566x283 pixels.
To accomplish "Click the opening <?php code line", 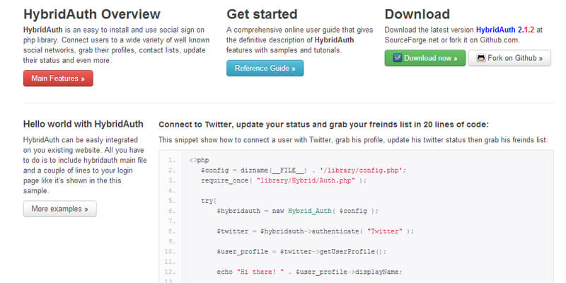I will (x=199, y=161).
